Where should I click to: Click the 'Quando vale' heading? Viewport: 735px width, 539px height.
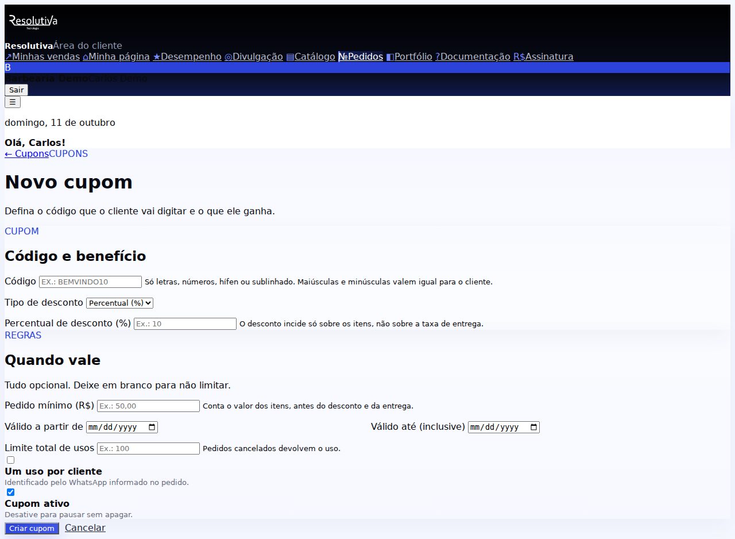[x=52, y=360]
